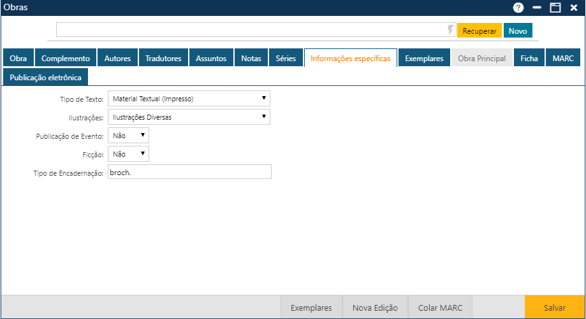This screenshot has height=319, width=586.
Task: Click the lightning bolt icon in search field
Action: pyautogui.click(x=451, y=30)
